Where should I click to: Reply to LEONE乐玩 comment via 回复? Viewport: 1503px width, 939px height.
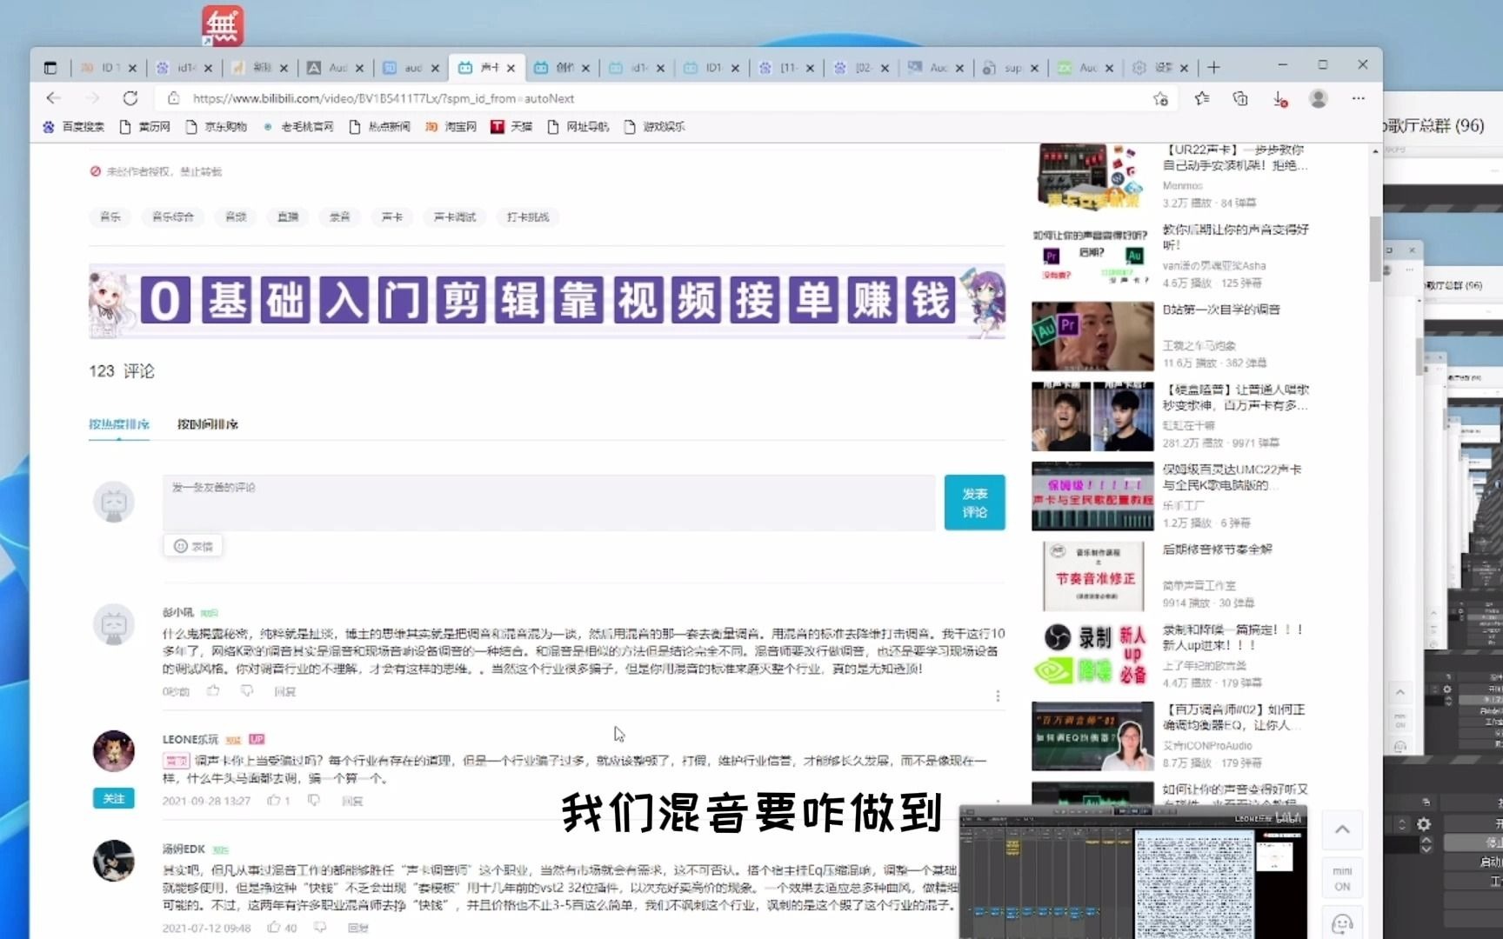tap(351, 801)
